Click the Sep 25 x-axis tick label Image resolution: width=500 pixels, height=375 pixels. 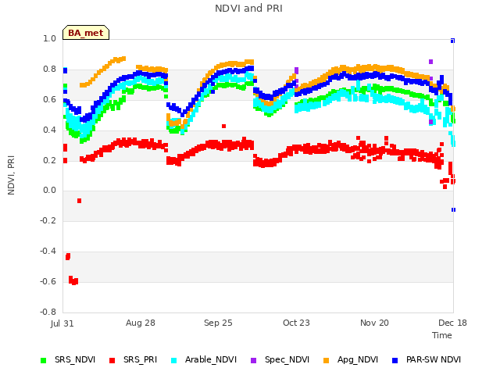pyautogui.click(x=218, y=323)
